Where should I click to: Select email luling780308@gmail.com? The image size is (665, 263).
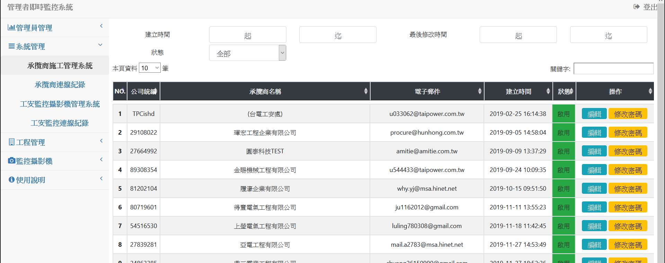[427, 226]
